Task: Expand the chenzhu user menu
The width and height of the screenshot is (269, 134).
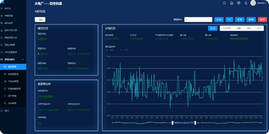Action: (262, 3)
